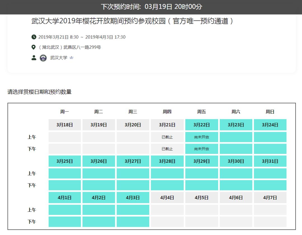302x235 pixels.
Task: Click the disabled 4月4日 date header
Action: coord(167,197)
